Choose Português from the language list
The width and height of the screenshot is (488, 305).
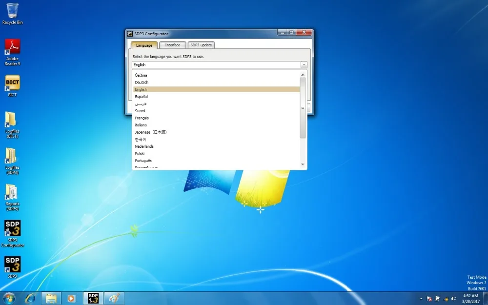(x=216, y=161)
